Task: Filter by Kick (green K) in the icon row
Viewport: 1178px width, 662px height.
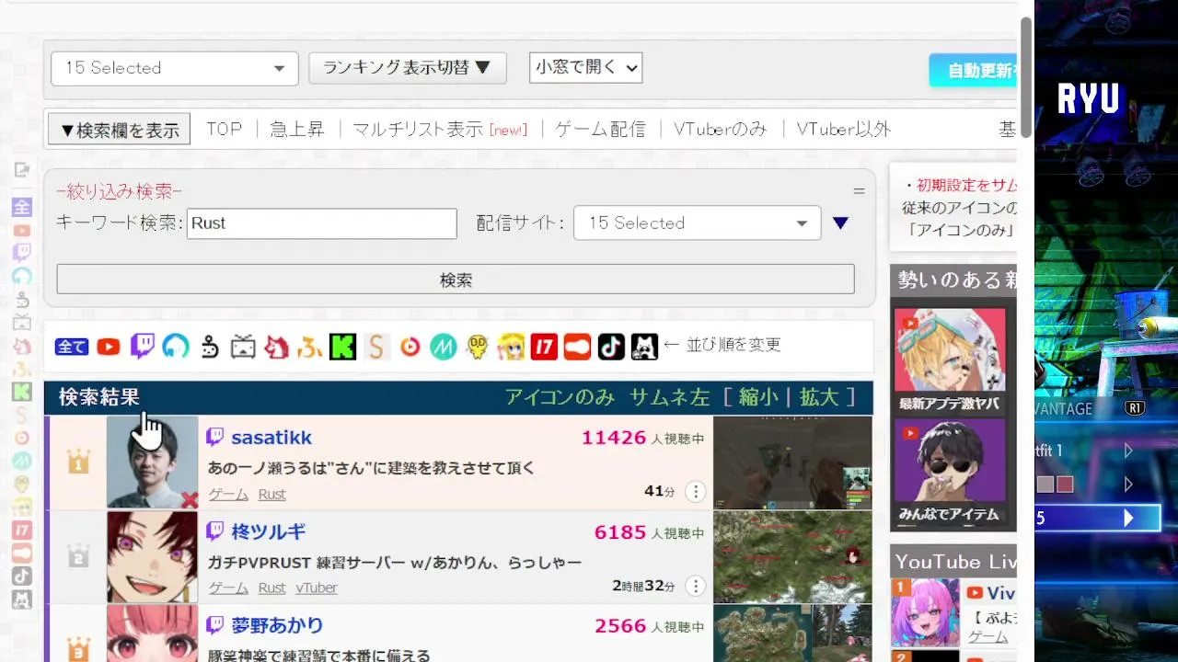Action: point(342,347)
